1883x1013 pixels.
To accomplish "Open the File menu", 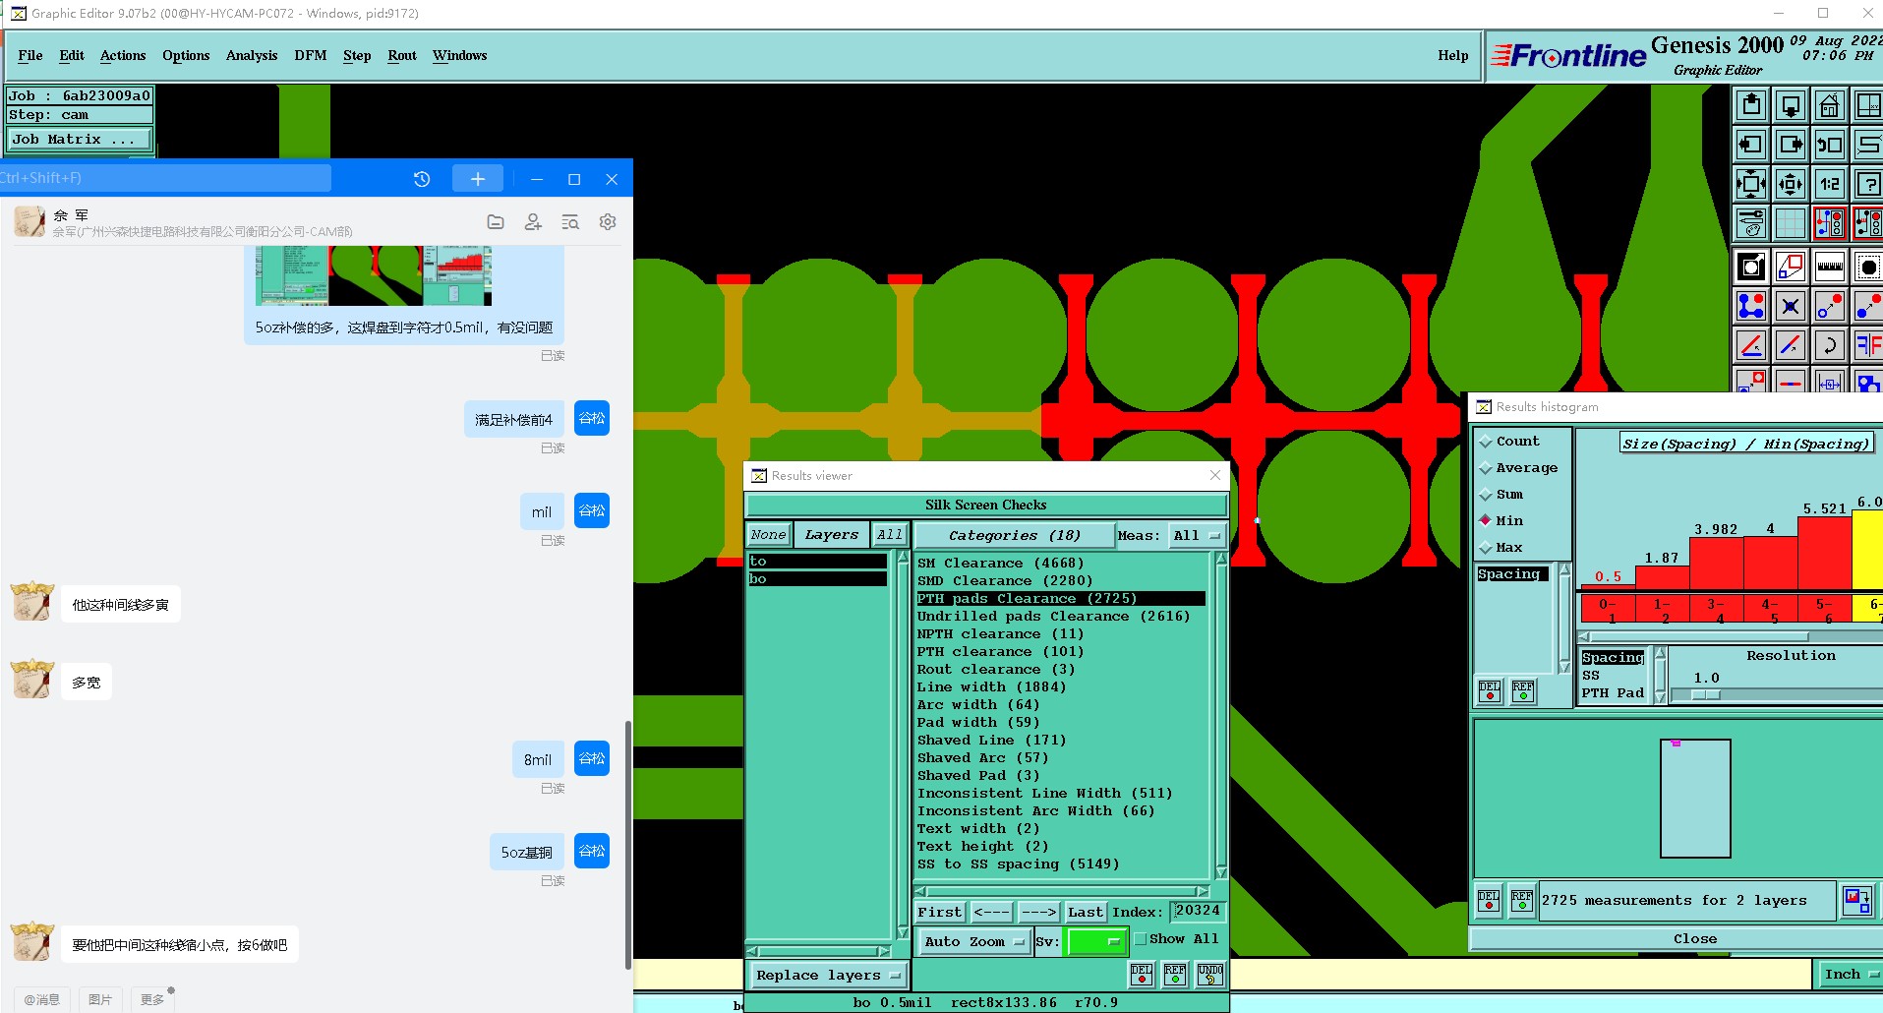I will click(x=30, y=56).
